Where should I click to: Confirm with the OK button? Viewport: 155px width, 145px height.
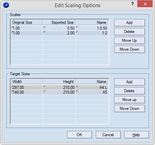click(x=79, y=135)
